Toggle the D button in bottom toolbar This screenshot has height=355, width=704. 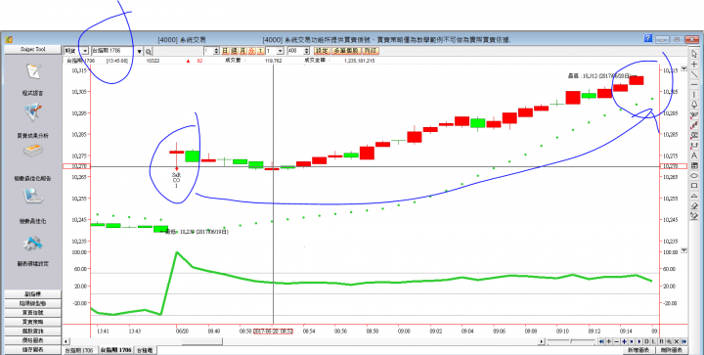646,341
